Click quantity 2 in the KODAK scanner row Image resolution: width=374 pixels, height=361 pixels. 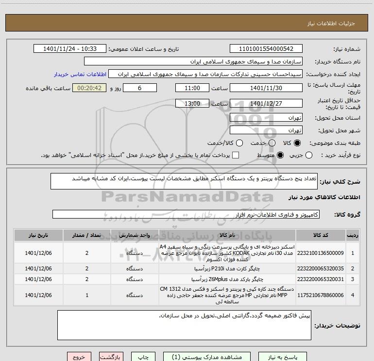pyautogui.click(x=87, y=253)
